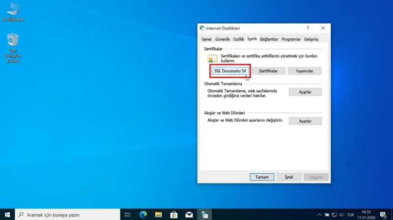Open the Windows Start menu

pos(7,215)
